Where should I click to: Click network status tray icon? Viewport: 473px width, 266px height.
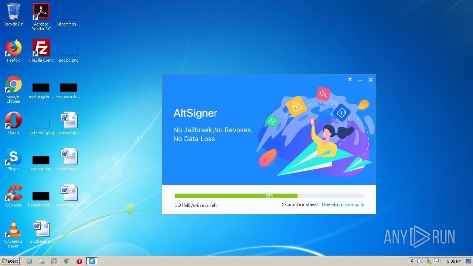pyautogui.click(x=429, y=261)
